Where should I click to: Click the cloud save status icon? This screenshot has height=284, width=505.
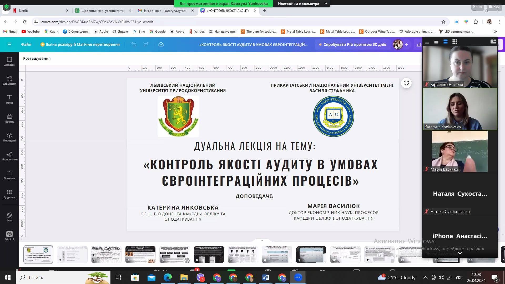point(161,44)
